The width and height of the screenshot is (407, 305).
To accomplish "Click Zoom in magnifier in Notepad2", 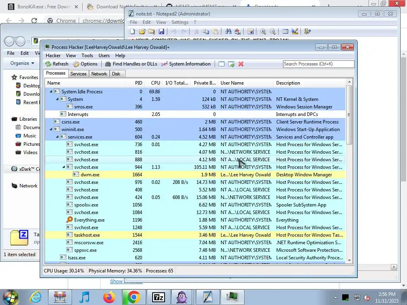I will pos(263,31).
